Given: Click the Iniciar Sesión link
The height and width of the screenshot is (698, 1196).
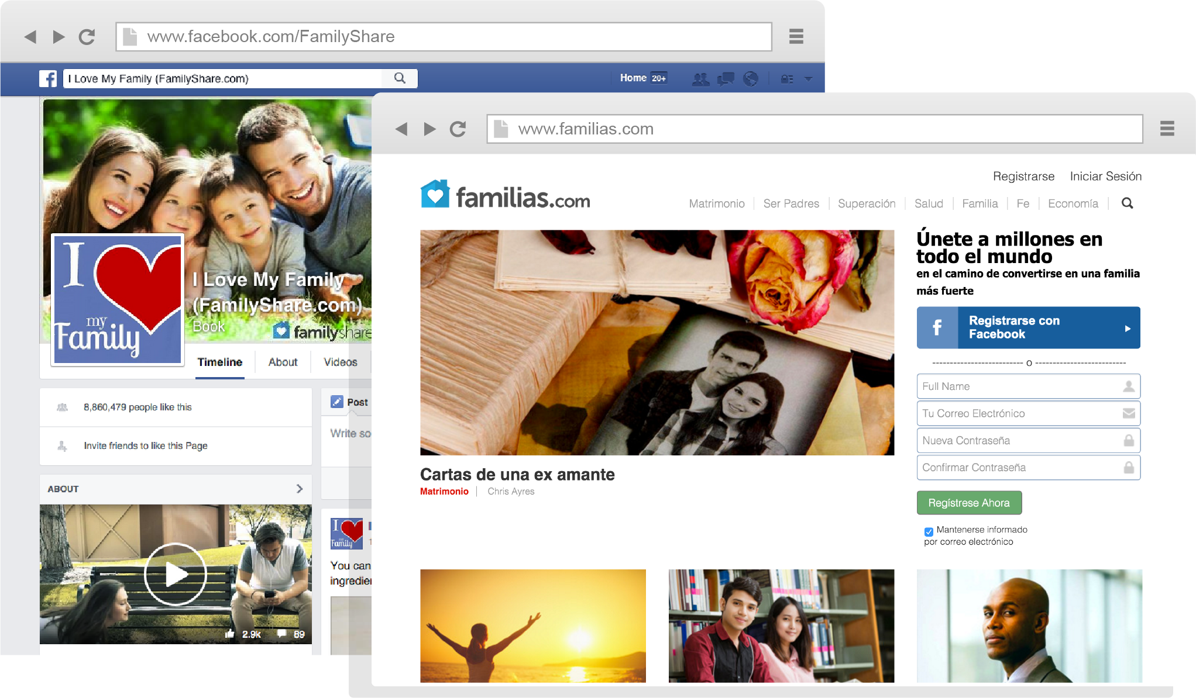Looking at the screenshot, I should pyautogui.click(x=1105, y=177).
